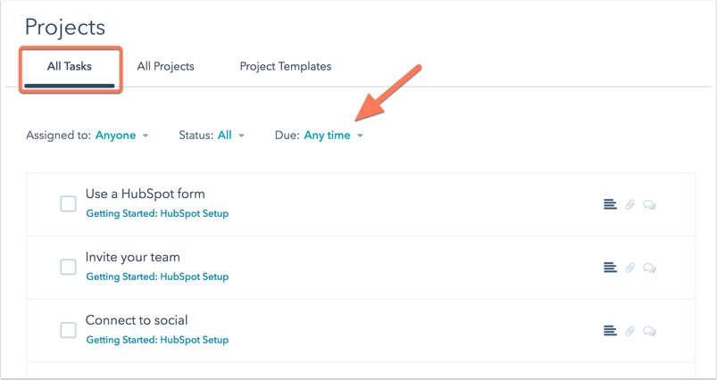Check the Use a HubSpot form task
The height and width of the screenshot is (380, 717).
68,204
